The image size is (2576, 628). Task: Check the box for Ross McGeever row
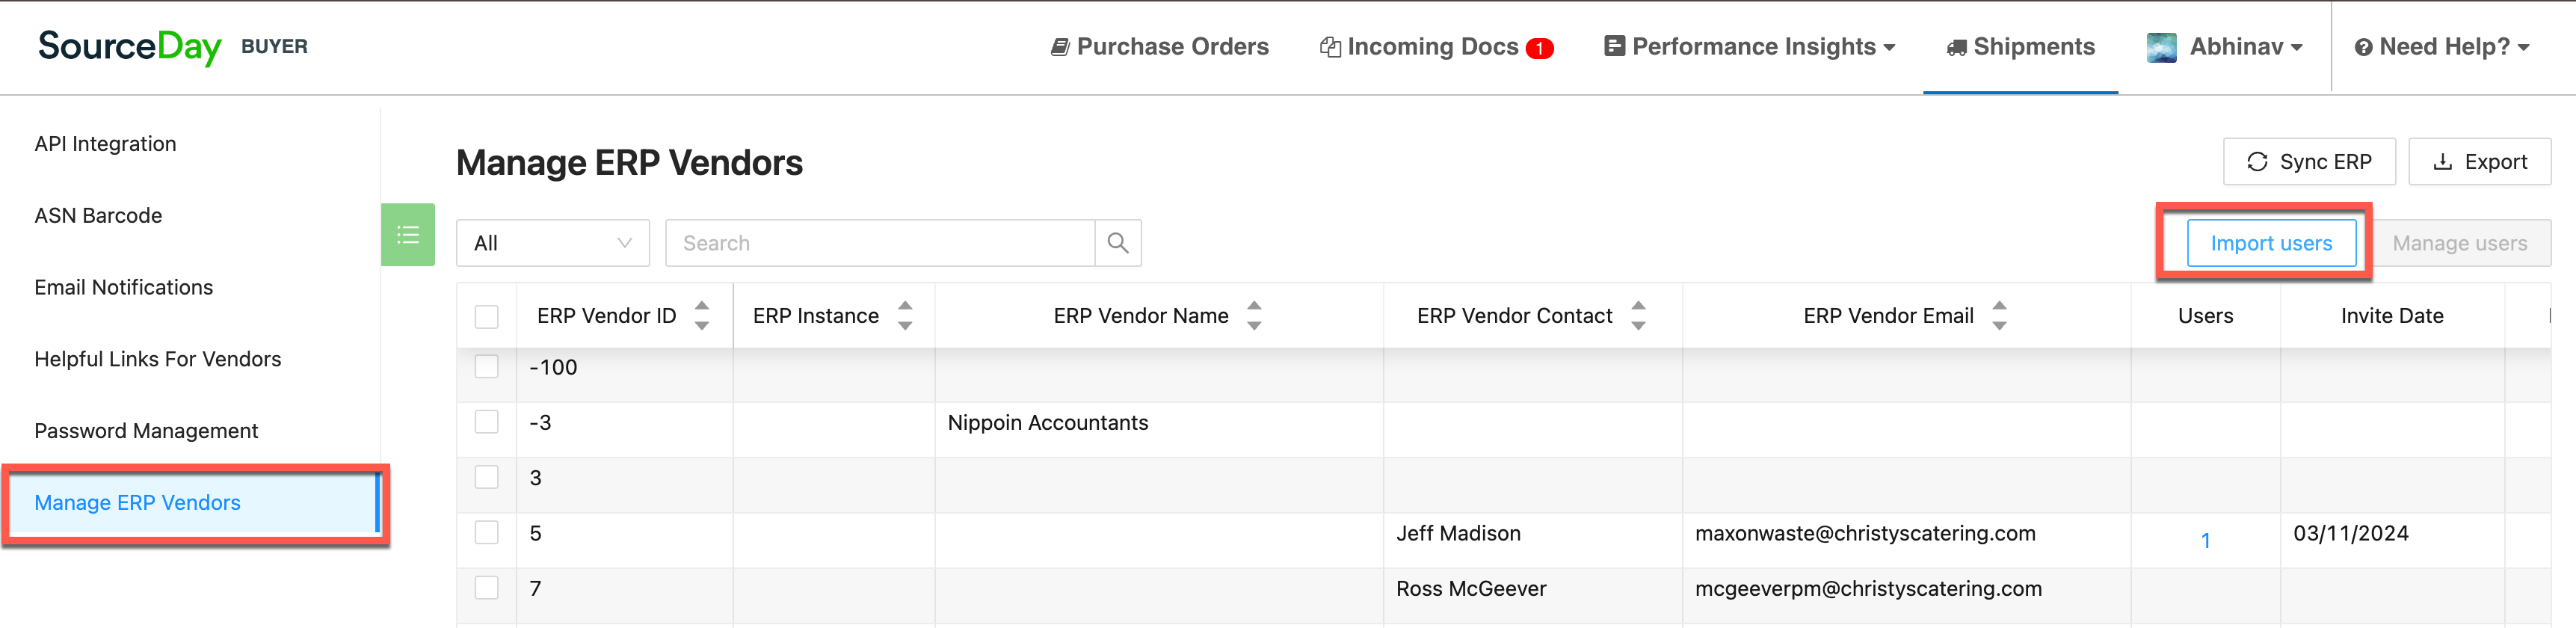487,588
